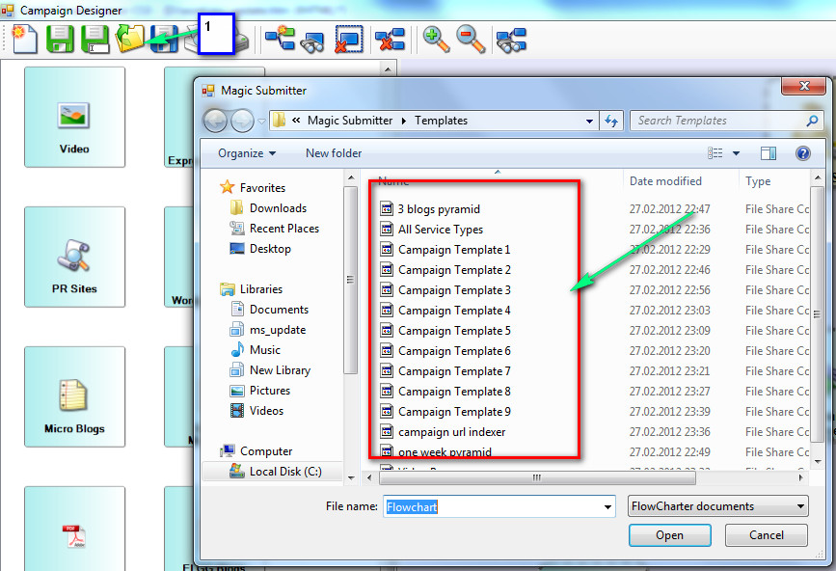Expand the address bar path dropdown
This screenshot has width=836, height=571.
click(589, 121)
